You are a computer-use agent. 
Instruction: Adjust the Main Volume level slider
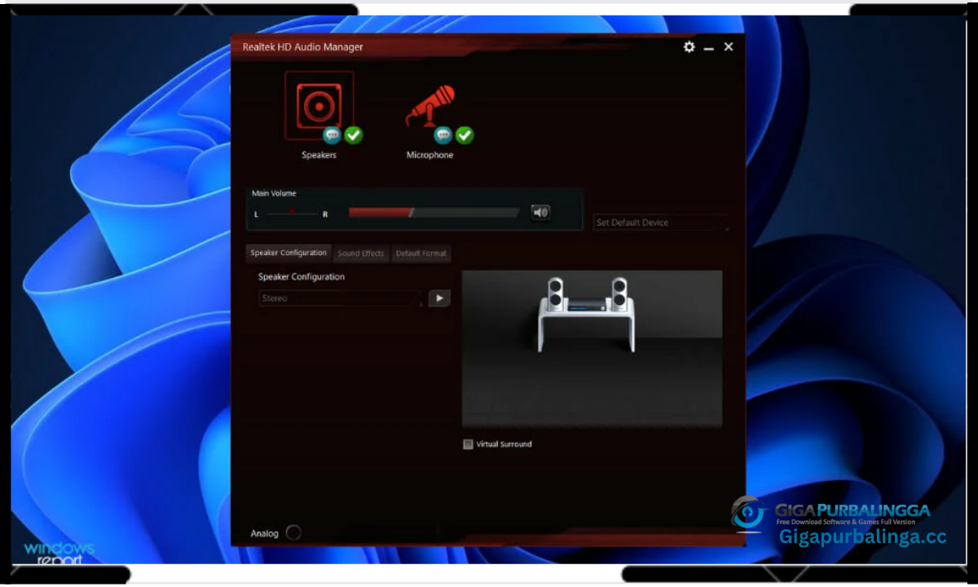[434, 213]
